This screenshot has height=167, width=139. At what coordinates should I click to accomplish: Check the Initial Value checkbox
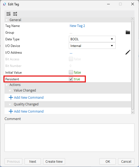[x=71, y=72]
